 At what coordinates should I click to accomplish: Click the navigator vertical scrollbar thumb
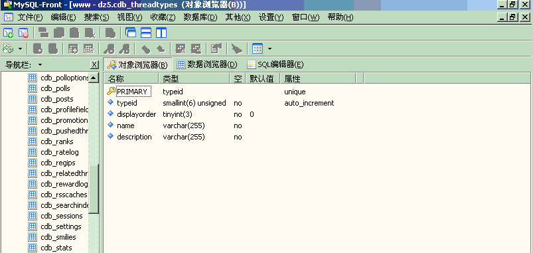click(94, 189)
